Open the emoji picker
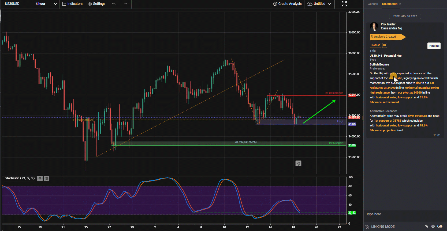This screenshot has width=447, height=231. tap(433, 226)
